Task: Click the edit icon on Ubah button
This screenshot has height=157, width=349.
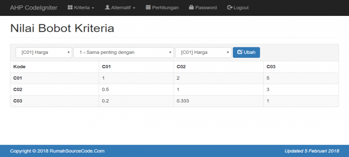Action: point(240,52)
